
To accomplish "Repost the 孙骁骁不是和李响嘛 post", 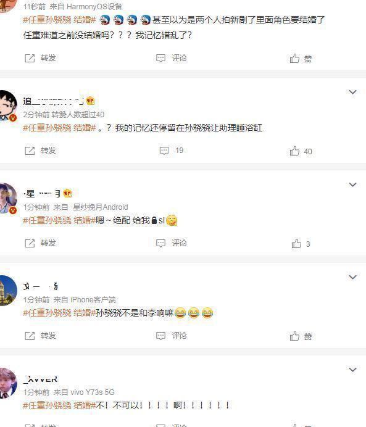I will click(40, 336).
